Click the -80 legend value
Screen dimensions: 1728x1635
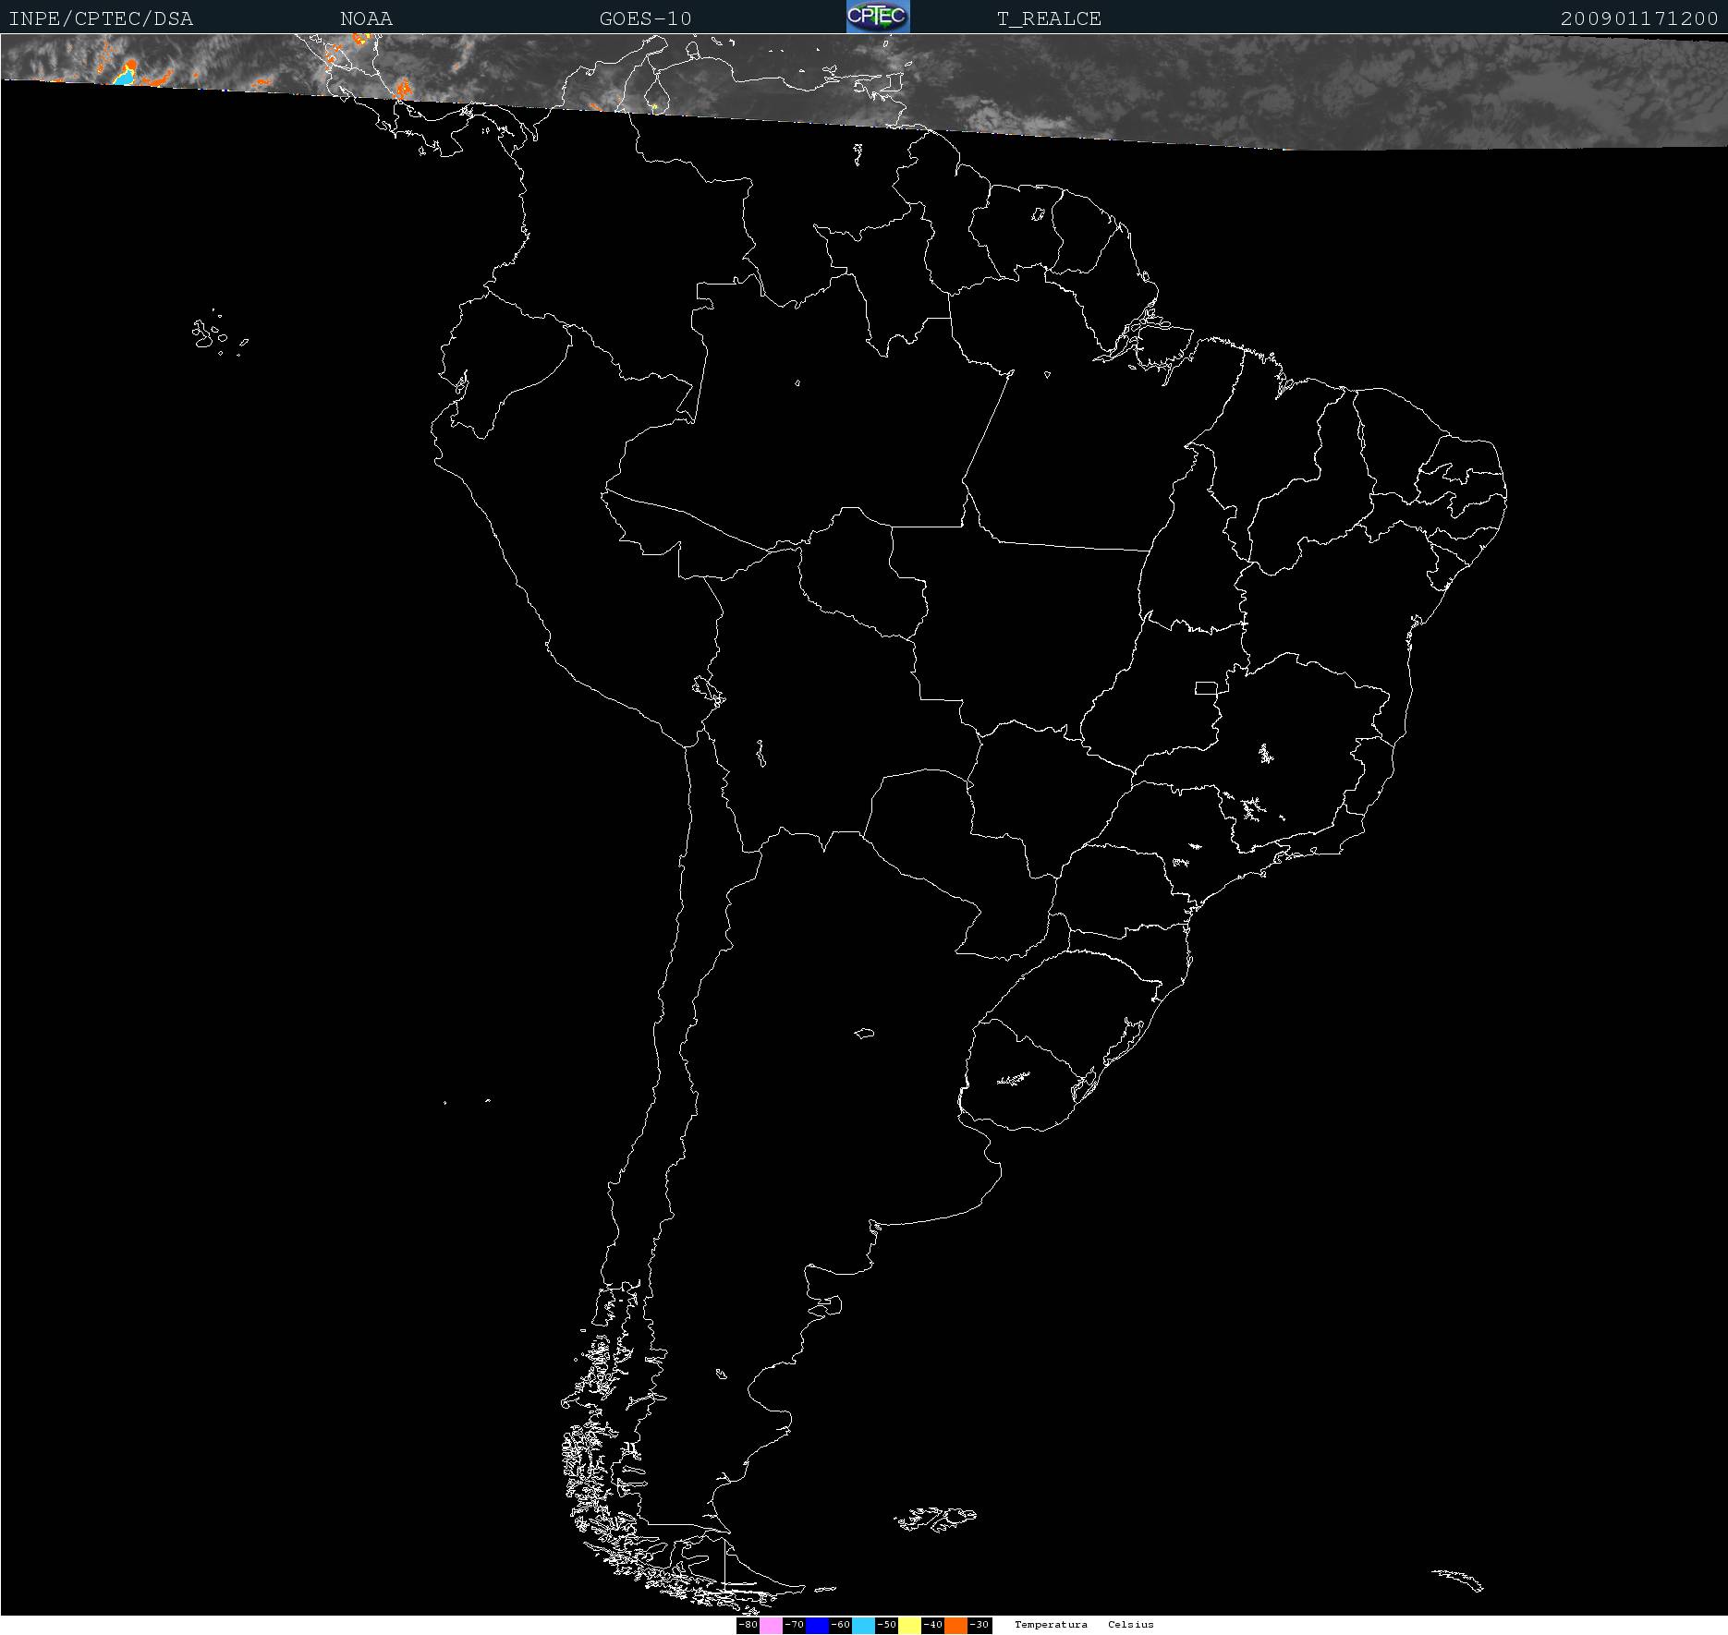point(748,1626)
